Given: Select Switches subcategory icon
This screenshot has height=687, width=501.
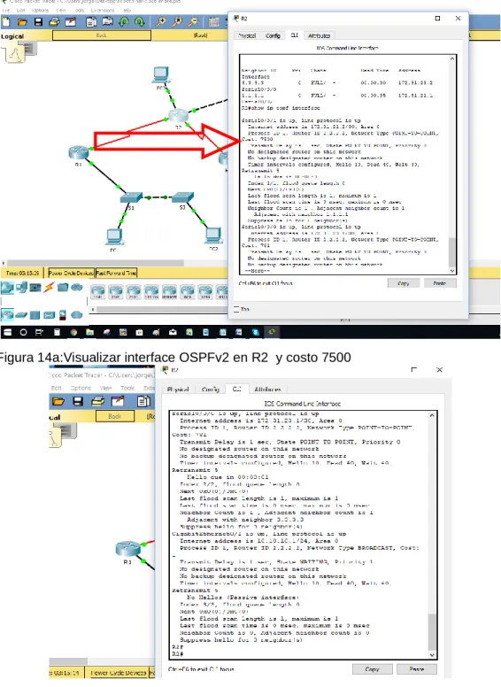Looking at the screenshot, I should coord(21,315).
